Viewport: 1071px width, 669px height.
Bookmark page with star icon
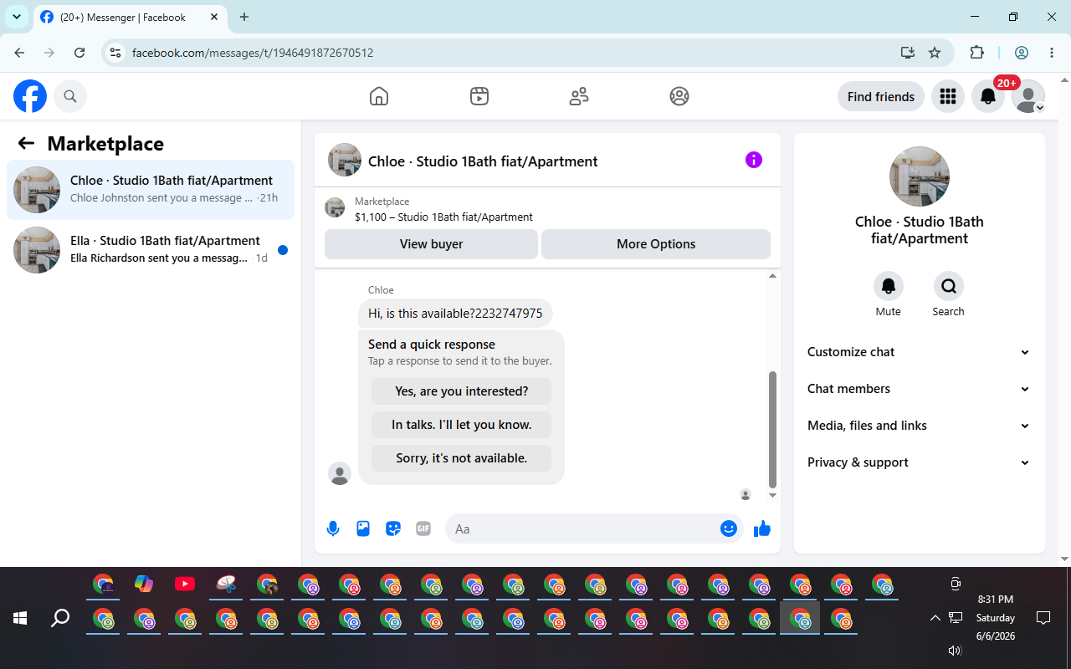coord(935,53)
